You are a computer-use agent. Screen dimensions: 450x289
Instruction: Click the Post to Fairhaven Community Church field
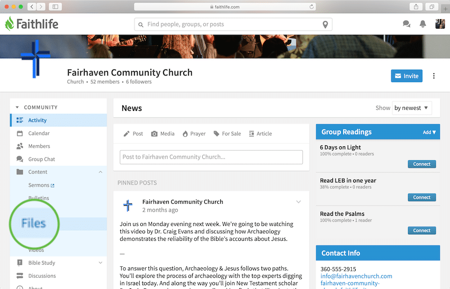click(x=211, y=157)
